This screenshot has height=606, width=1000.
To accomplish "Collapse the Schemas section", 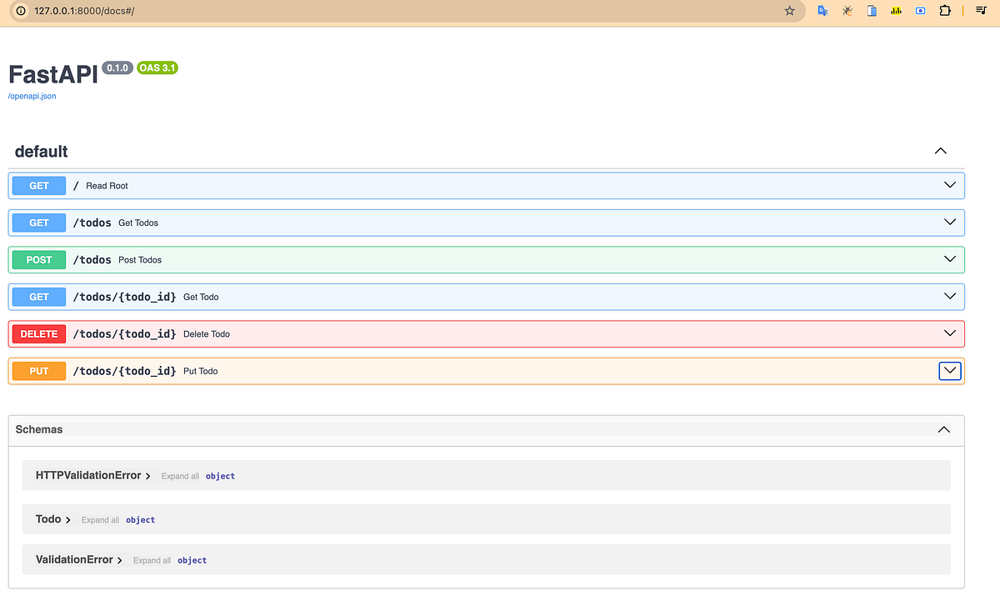I will [943, 429].
